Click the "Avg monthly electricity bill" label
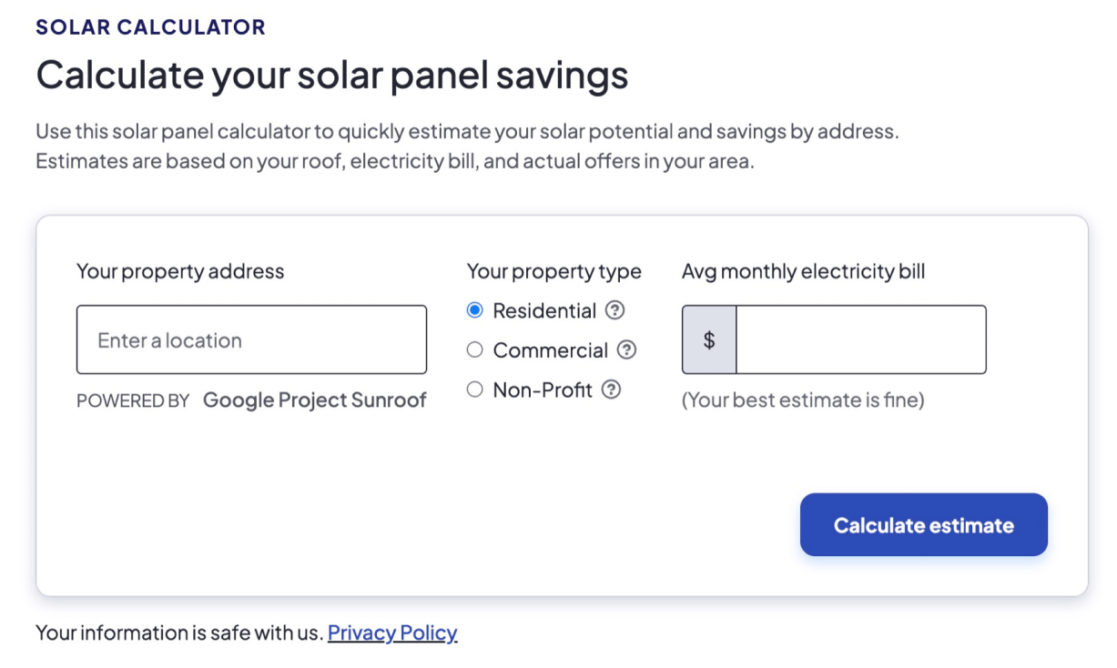1117x668 pixels. click(803, 271)
